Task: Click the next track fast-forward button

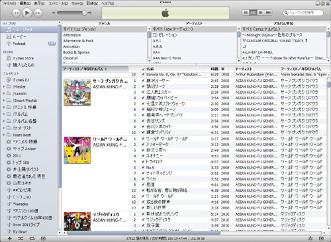Action: [x=38, y=13]
